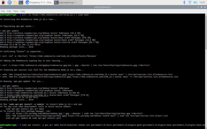Image resolution: width=207 pixels, height=129 pixels.
Task: Click the 'Fetched 5,360 B in 1s' line
Action: 19,97
